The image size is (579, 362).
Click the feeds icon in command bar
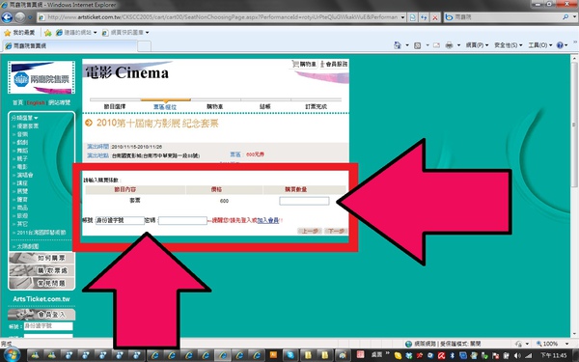pos(418,45)
